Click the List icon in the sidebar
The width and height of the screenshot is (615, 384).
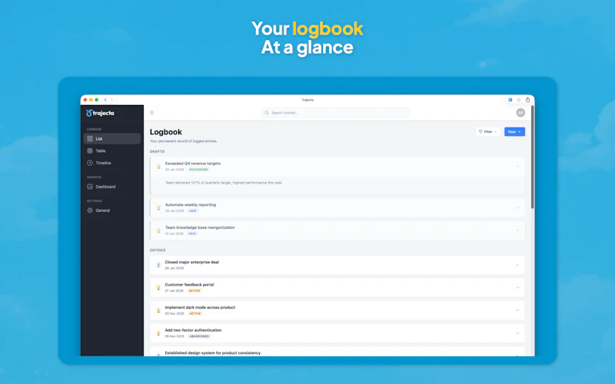click(90, 139)
